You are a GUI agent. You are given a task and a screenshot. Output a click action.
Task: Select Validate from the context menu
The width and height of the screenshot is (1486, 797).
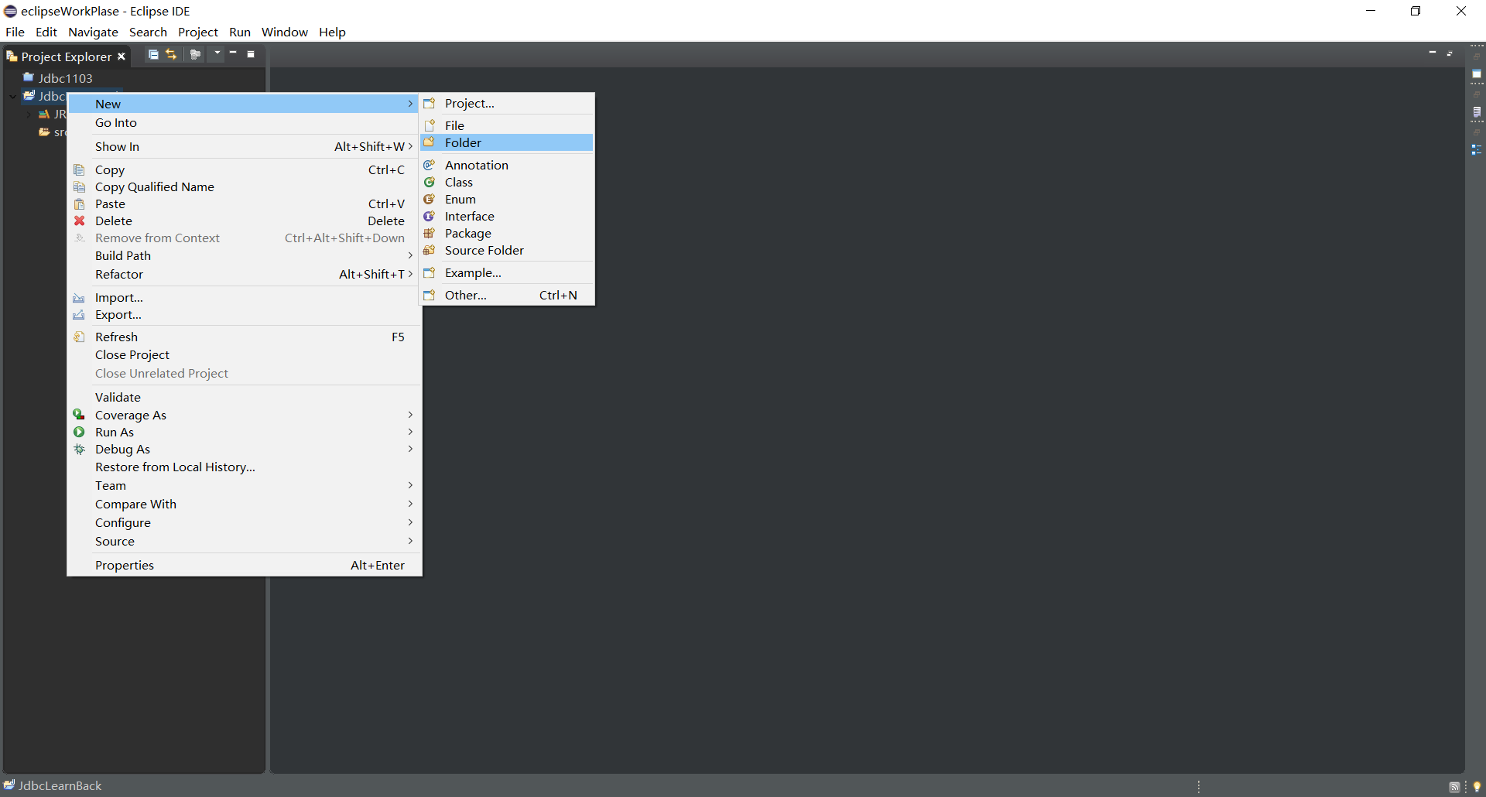(x=244, y=397)
